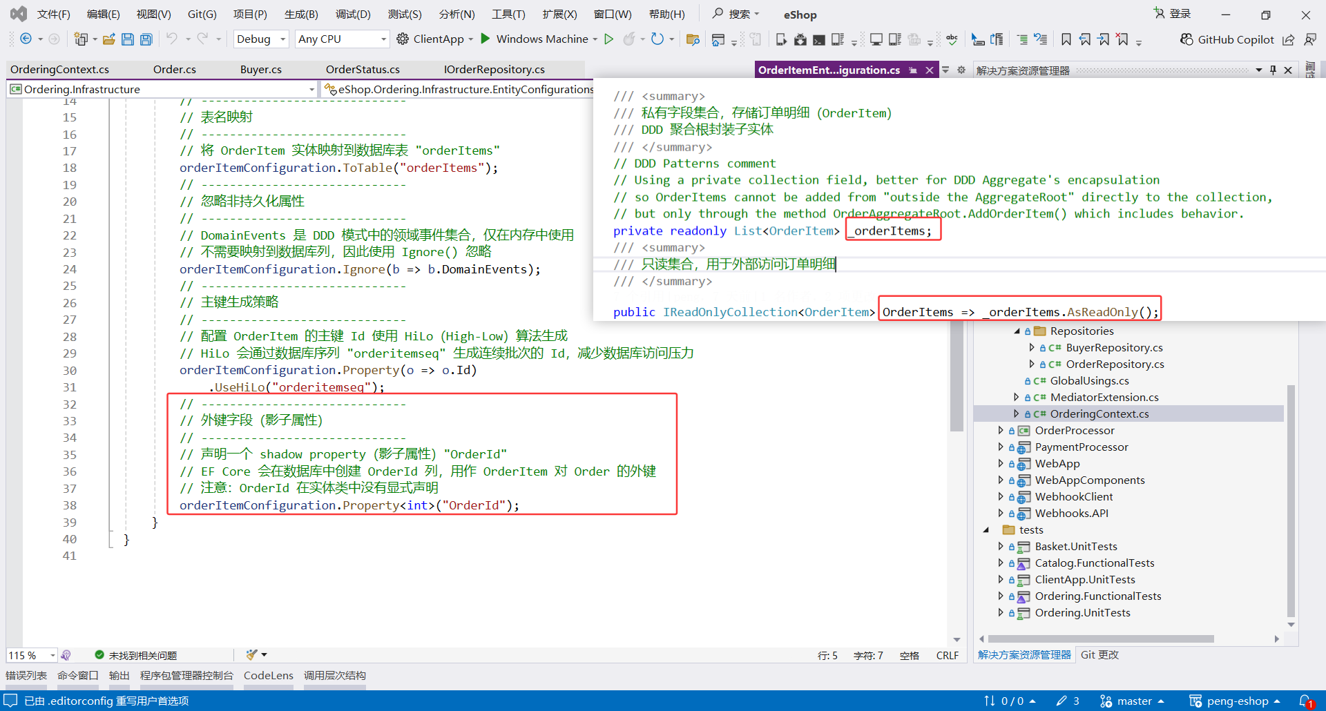Navigate backward with the back arrow icon

26,39
